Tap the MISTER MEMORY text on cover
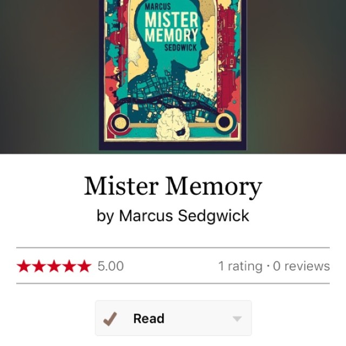The height and width of the screenshot is (346, 346). click(x=172, y=28)
